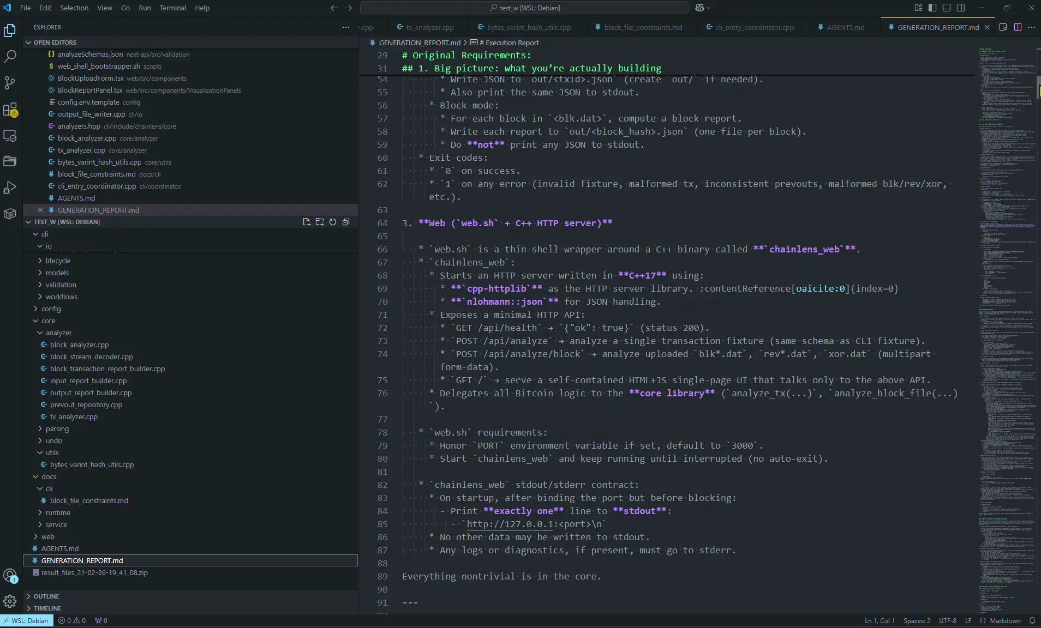Click the WSL: Debian remote indicator
Viewport: 1041px width, 628px height.
(27, 620)
